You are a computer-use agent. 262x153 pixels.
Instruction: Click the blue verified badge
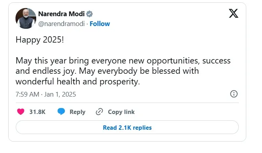[89, 14]
